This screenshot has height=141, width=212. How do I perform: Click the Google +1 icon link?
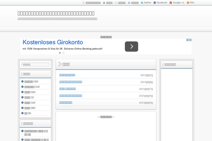(x=177, y=2)
